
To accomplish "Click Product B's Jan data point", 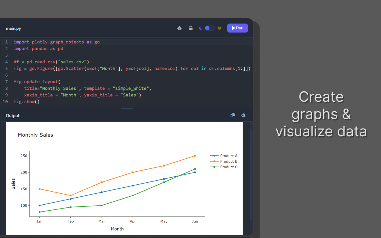I will point(39,189).
